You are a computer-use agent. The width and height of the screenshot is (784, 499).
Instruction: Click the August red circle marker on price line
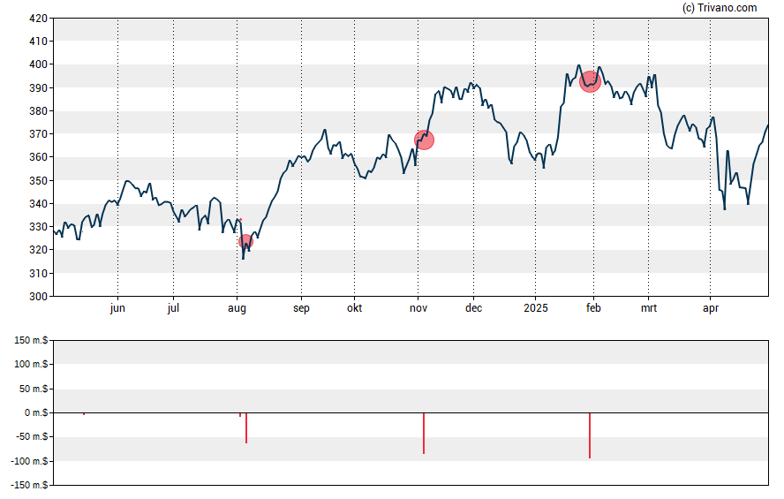(x=245, y=242)
